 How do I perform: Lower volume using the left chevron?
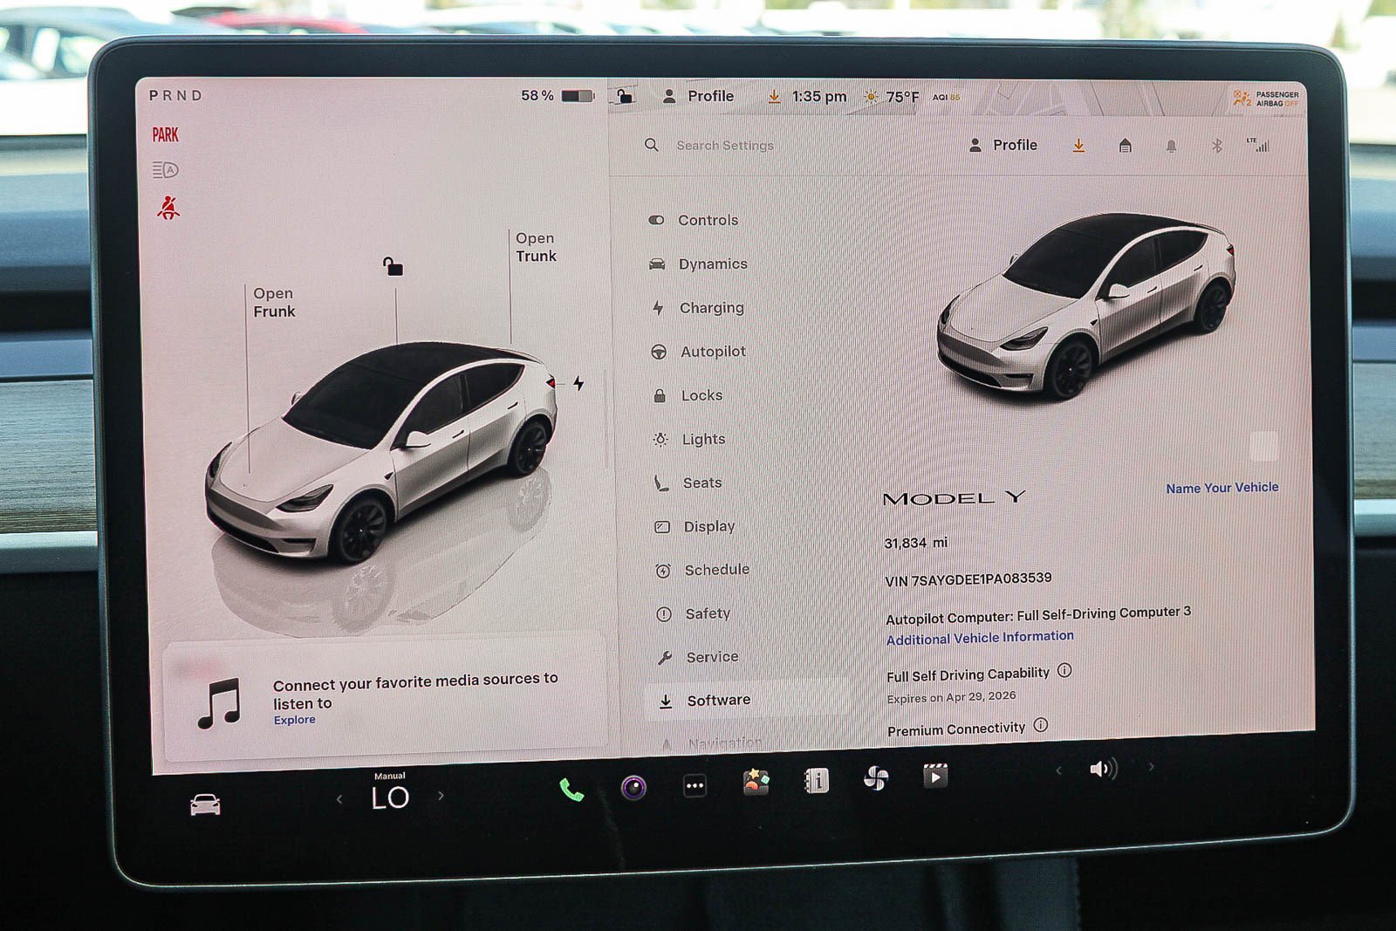click(1057, 770)
